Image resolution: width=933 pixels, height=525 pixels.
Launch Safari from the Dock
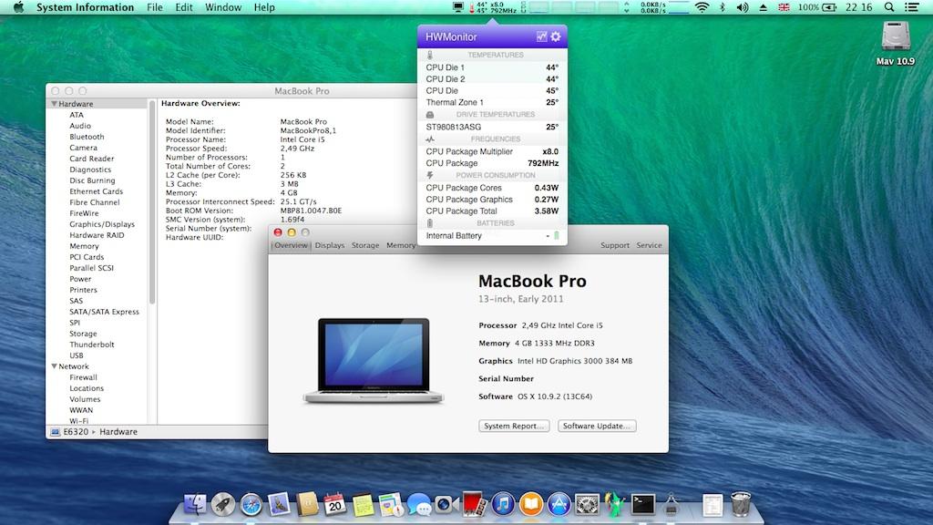tap(251, 504)
